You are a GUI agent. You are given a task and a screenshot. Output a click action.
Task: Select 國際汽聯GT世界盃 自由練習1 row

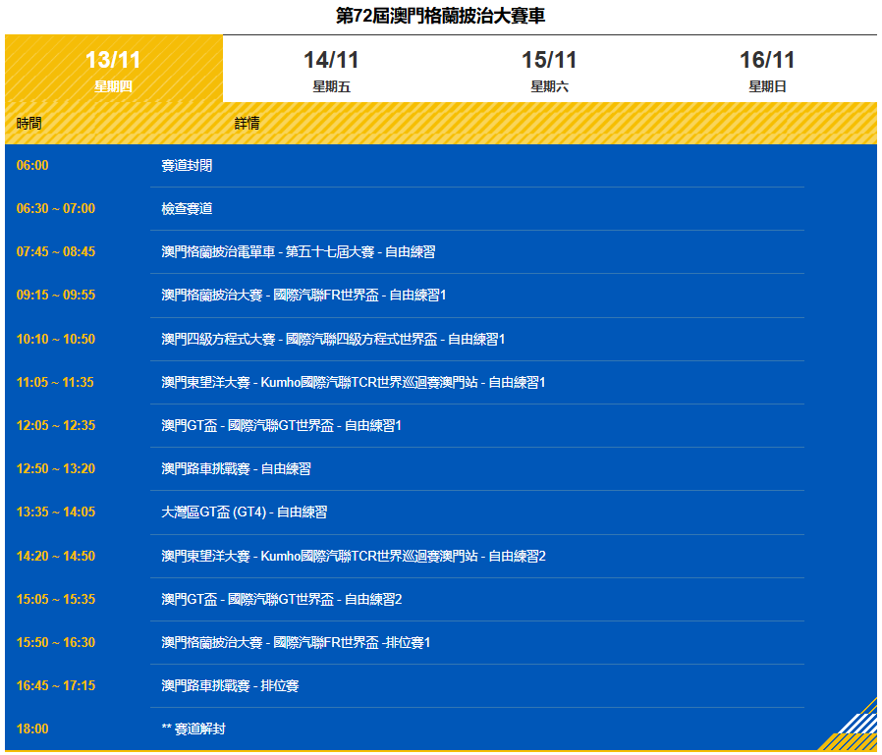coord(281,426)
